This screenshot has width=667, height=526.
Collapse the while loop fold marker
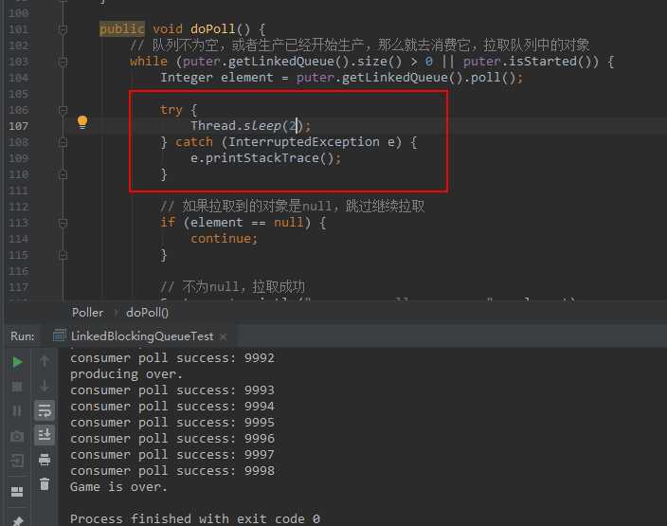[63, 63]
